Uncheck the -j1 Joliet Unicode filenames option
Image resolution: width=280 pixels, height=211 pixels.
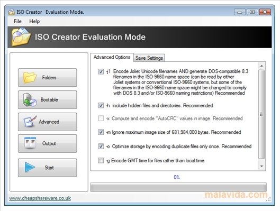[101, 71]
